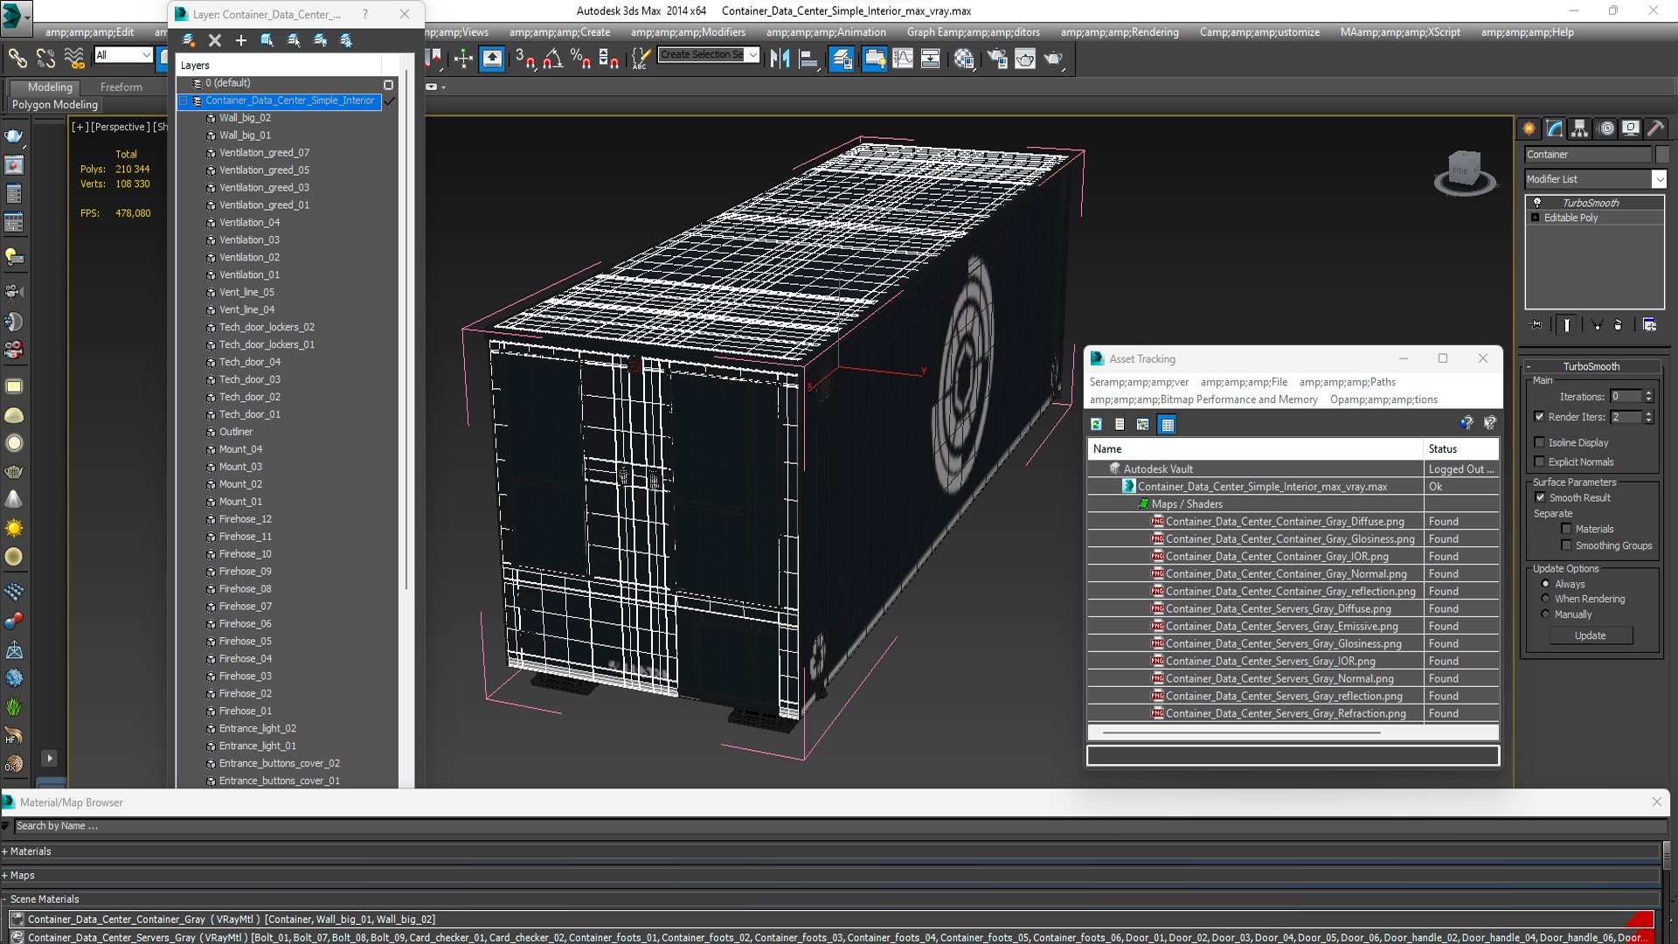Open Edit Named Selection Sets icon
1678x944 pixels.
[641, 59]
